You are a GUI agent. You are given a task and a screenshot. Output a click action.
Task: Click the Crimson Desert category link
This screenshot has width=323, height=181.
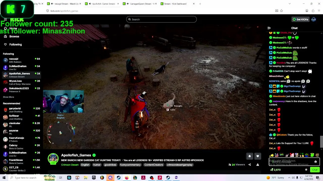pyautogui.click(x=70, y=165)
